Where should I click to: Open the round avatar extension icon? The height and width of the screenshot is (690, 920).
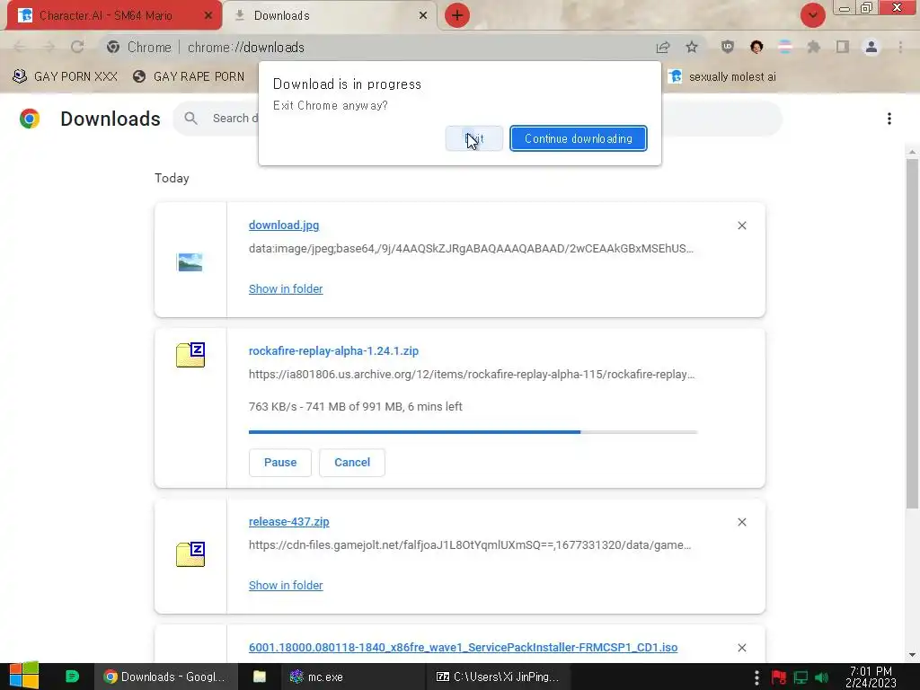756,47
